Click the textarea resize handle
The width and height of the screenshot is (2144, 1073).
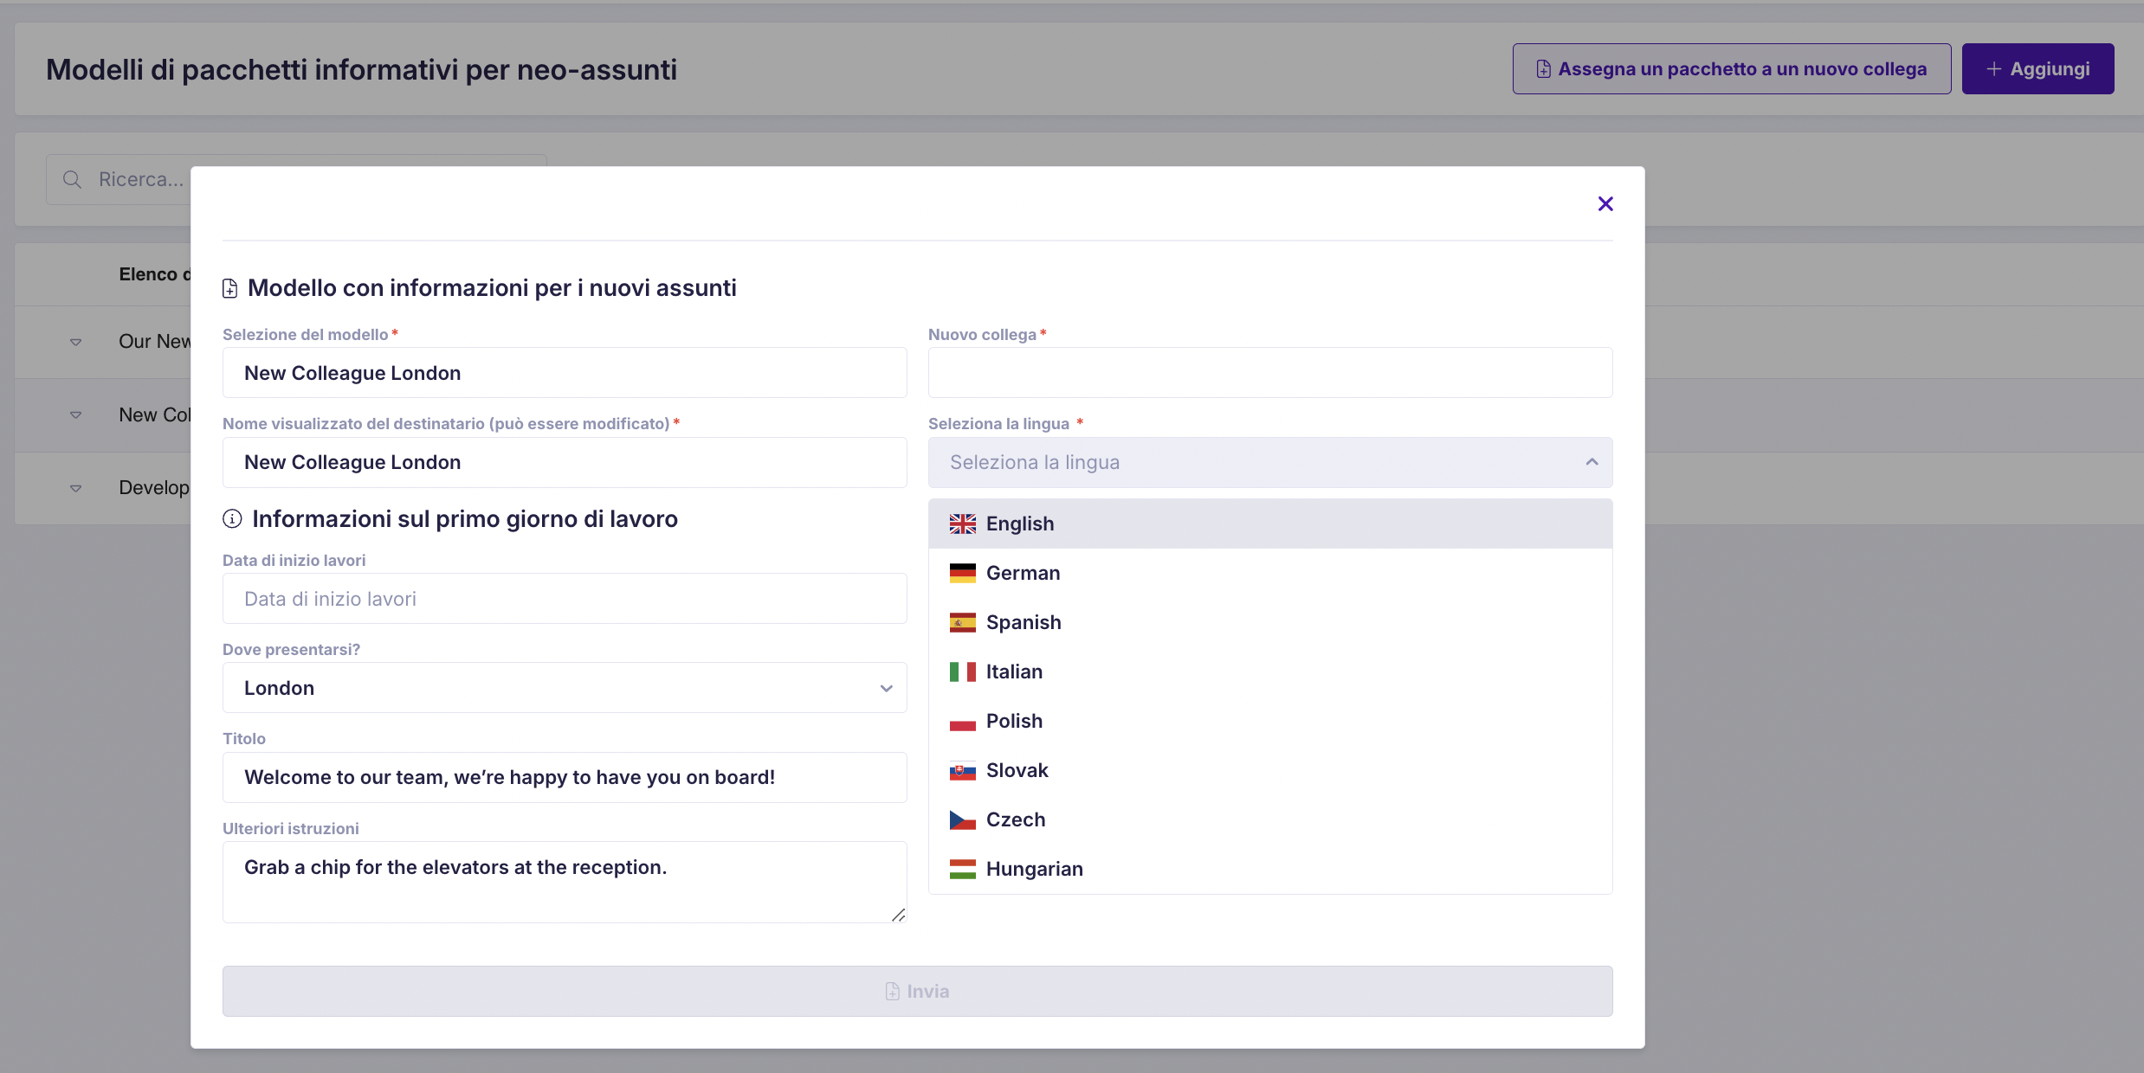click(x=899, y=915)
